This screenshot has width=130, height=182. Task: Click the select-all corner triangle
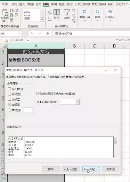[x=4, y=46]
